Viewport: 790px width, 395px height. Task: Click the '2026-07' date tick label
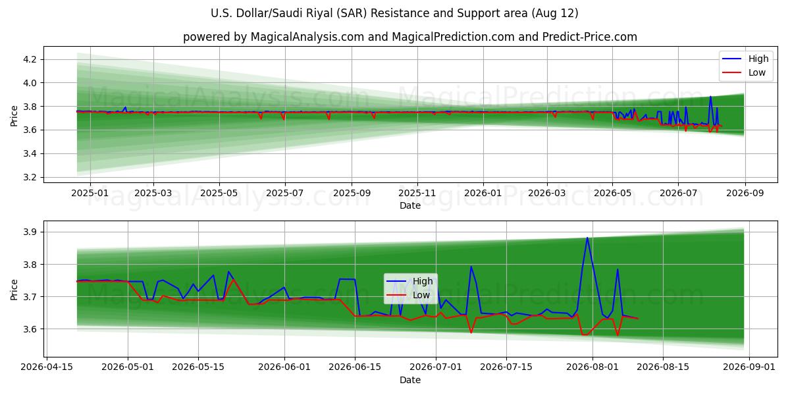(678, 194)
